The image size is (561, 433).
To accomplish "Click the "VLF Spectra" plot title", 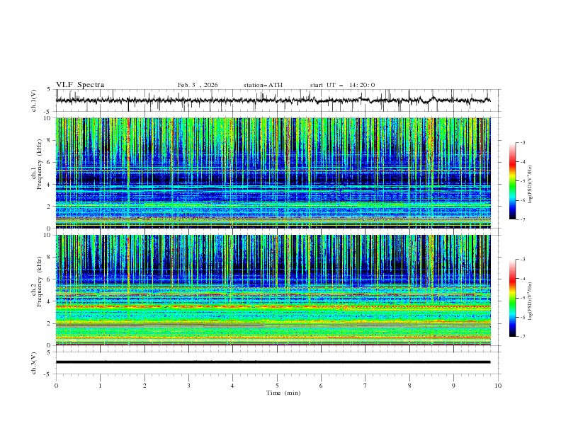I will click(80, 85).
